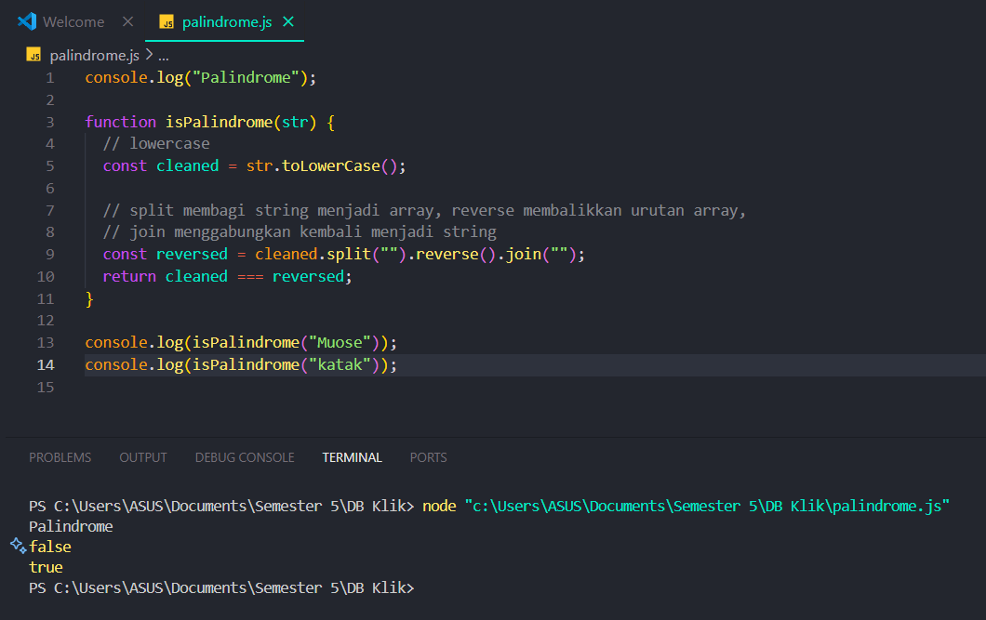This screenshot has width=986, height=620.
Task: Click the JS icon in the breadcrumb bar
Action: [x=34, y=55]
